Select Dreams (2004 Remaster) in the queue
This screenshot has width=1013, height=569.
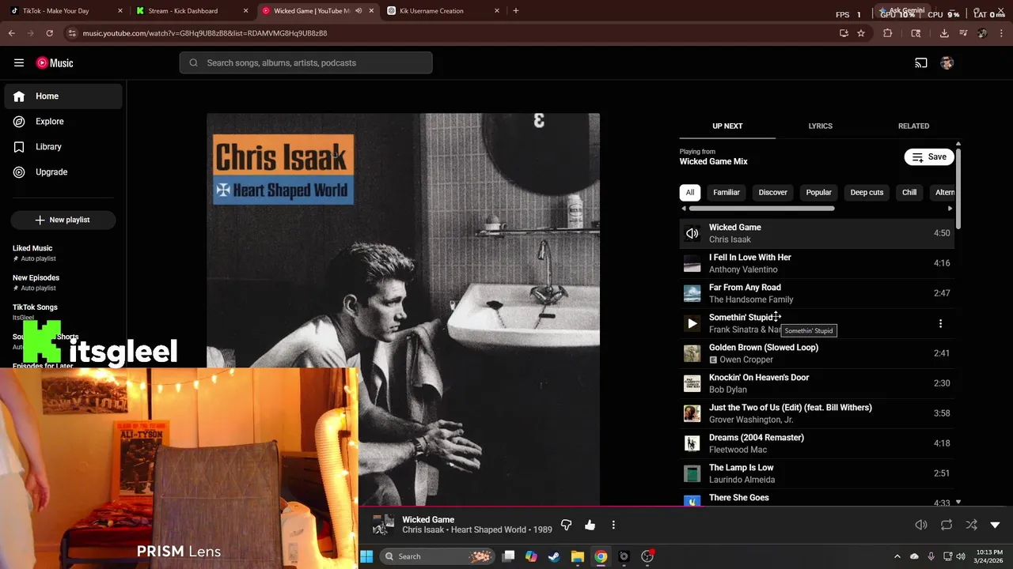point(817,443)
